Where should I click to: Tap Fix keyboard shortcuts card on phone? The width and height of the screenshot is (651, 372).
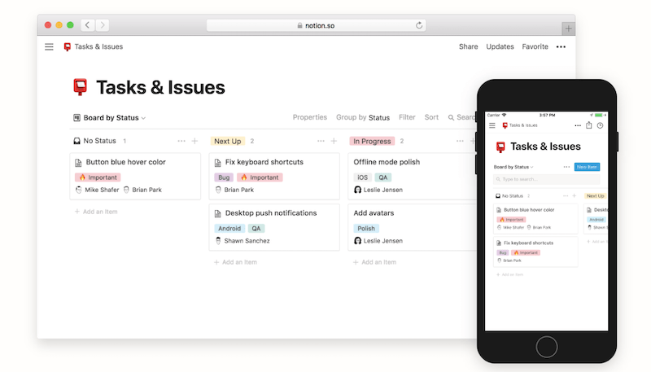point(535,252)
